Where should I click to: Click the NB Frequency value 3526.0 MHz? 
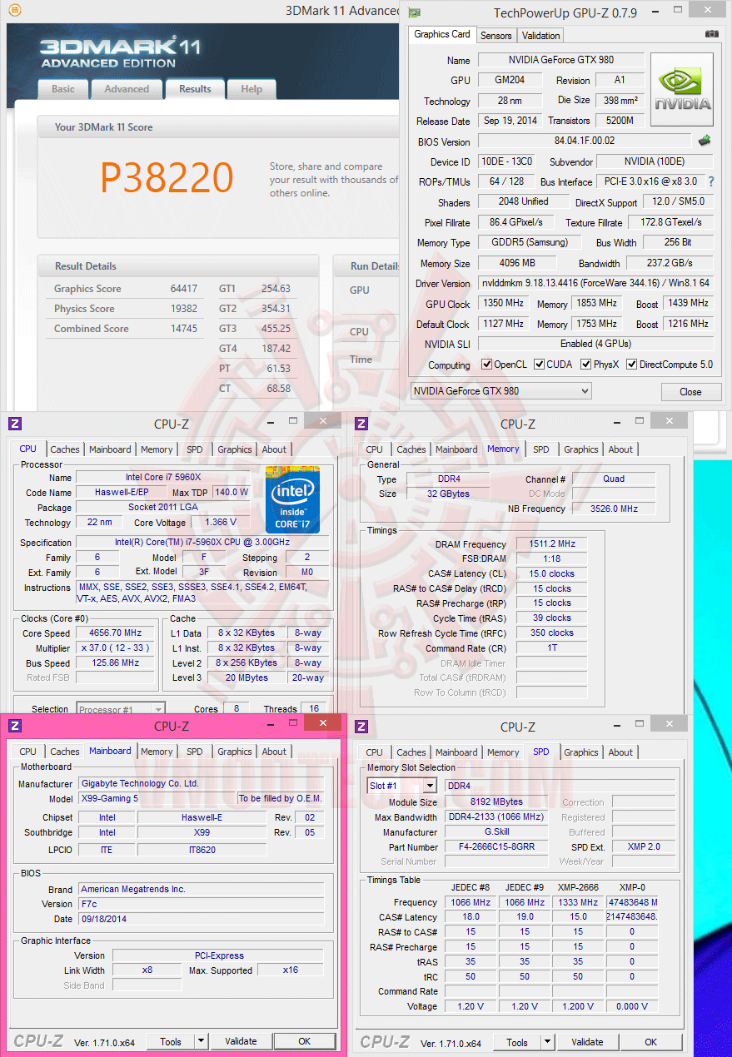tap(614, 509)
